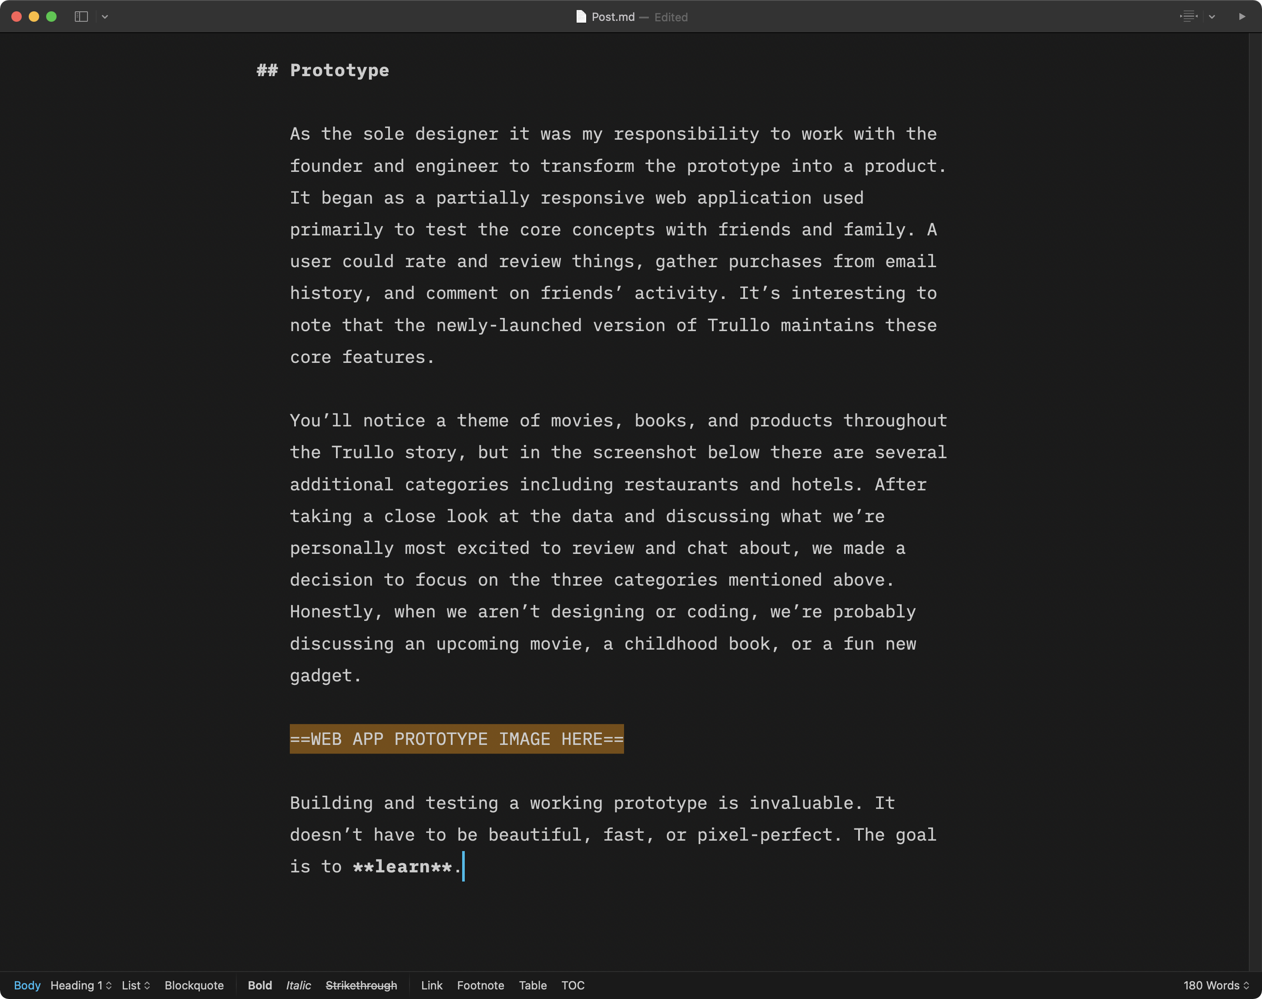Viewport: 1262px width, 999px height.
Task: Insert a Table
Action: tap(532, 985)
